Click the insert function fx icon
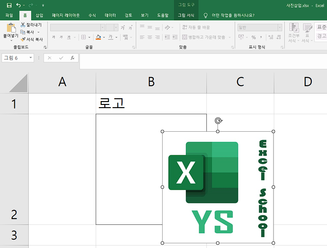 coord(72,58)
